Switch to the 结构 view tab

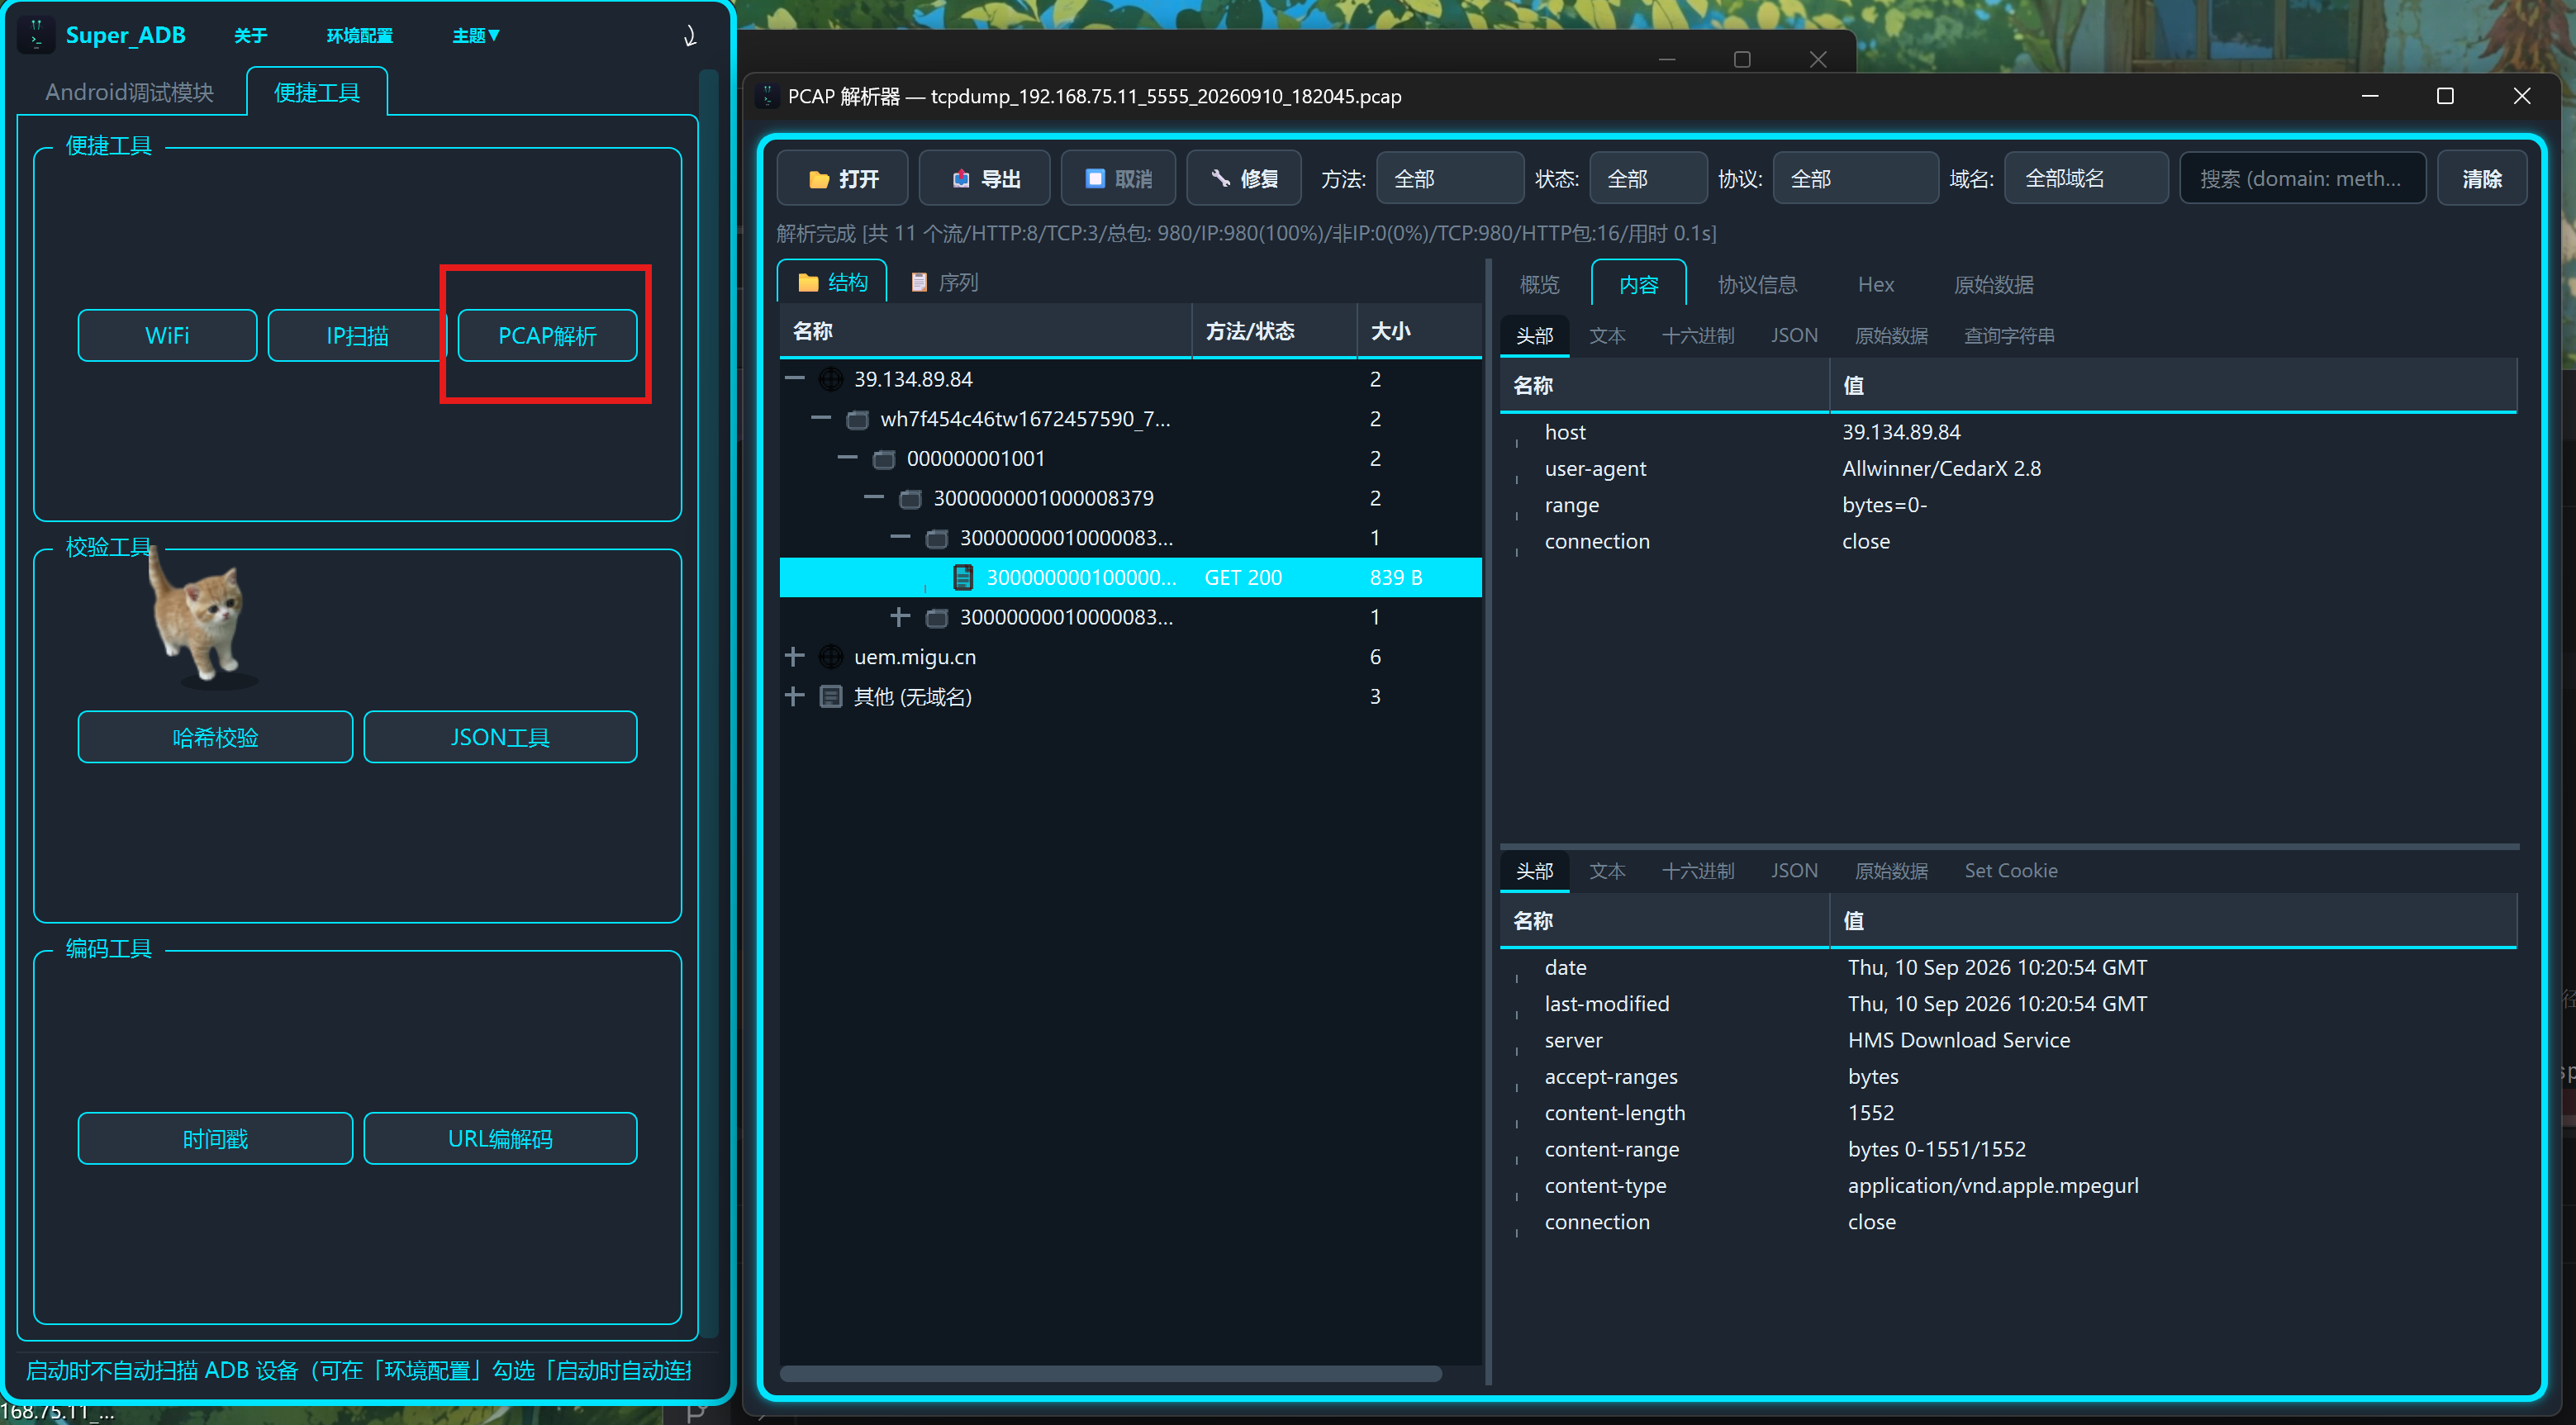coord(832,283)
